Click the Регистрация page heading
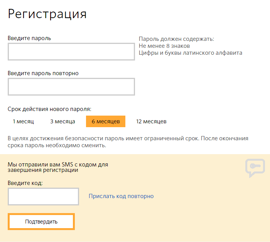The image size is (270, 242). pyautogui.click(x=47, y=14)
